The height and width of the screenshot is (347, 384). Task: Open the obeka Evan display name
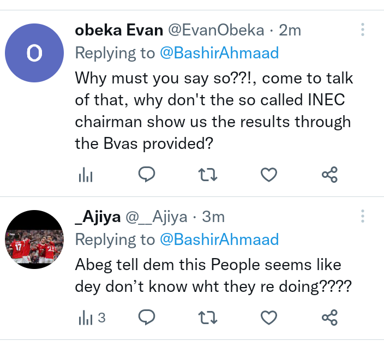(x=119, y=31)
